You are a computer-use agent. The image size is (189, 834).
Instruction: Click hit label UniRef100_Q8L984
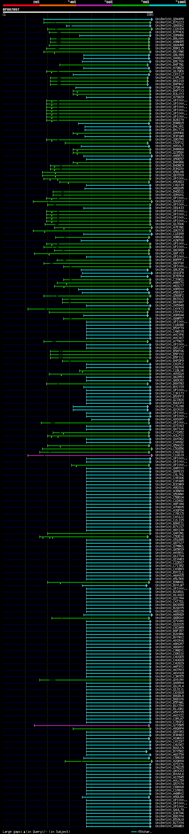click(x=170, y=55)
